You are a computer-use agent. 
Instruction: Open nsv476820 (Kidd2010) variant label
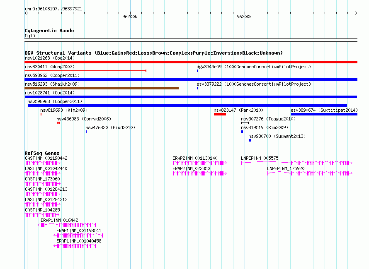110,127
